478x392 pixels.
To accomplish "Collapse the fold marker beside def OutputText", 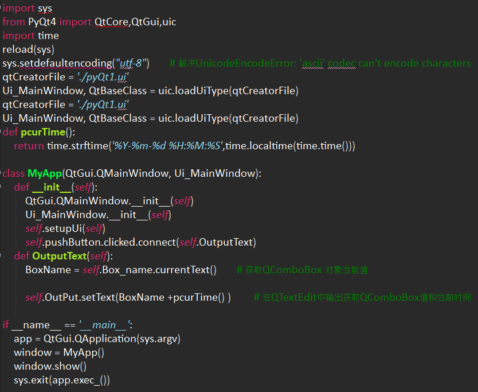I will [1, 256].
